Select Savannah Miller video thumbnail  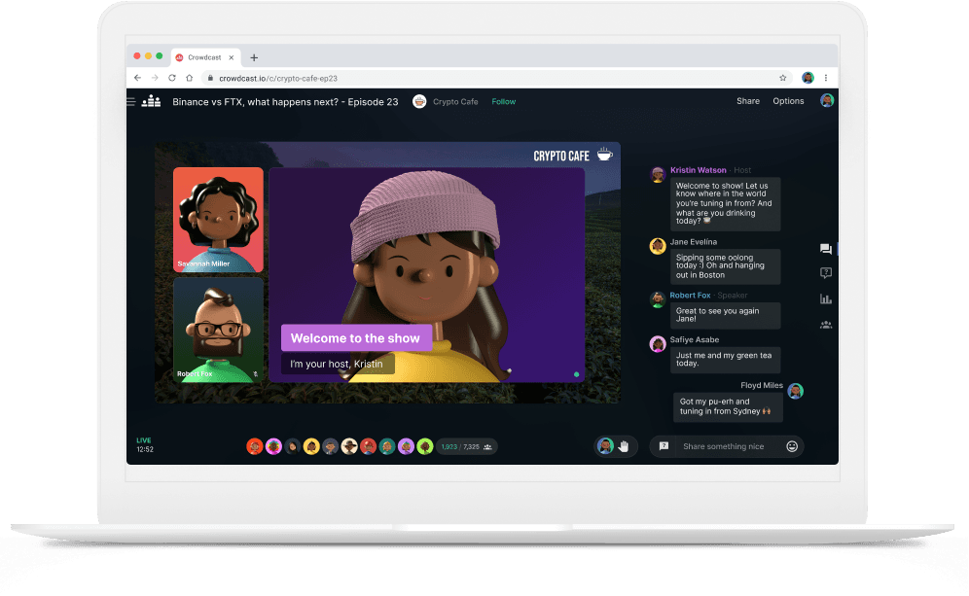[x=218, y=220]
